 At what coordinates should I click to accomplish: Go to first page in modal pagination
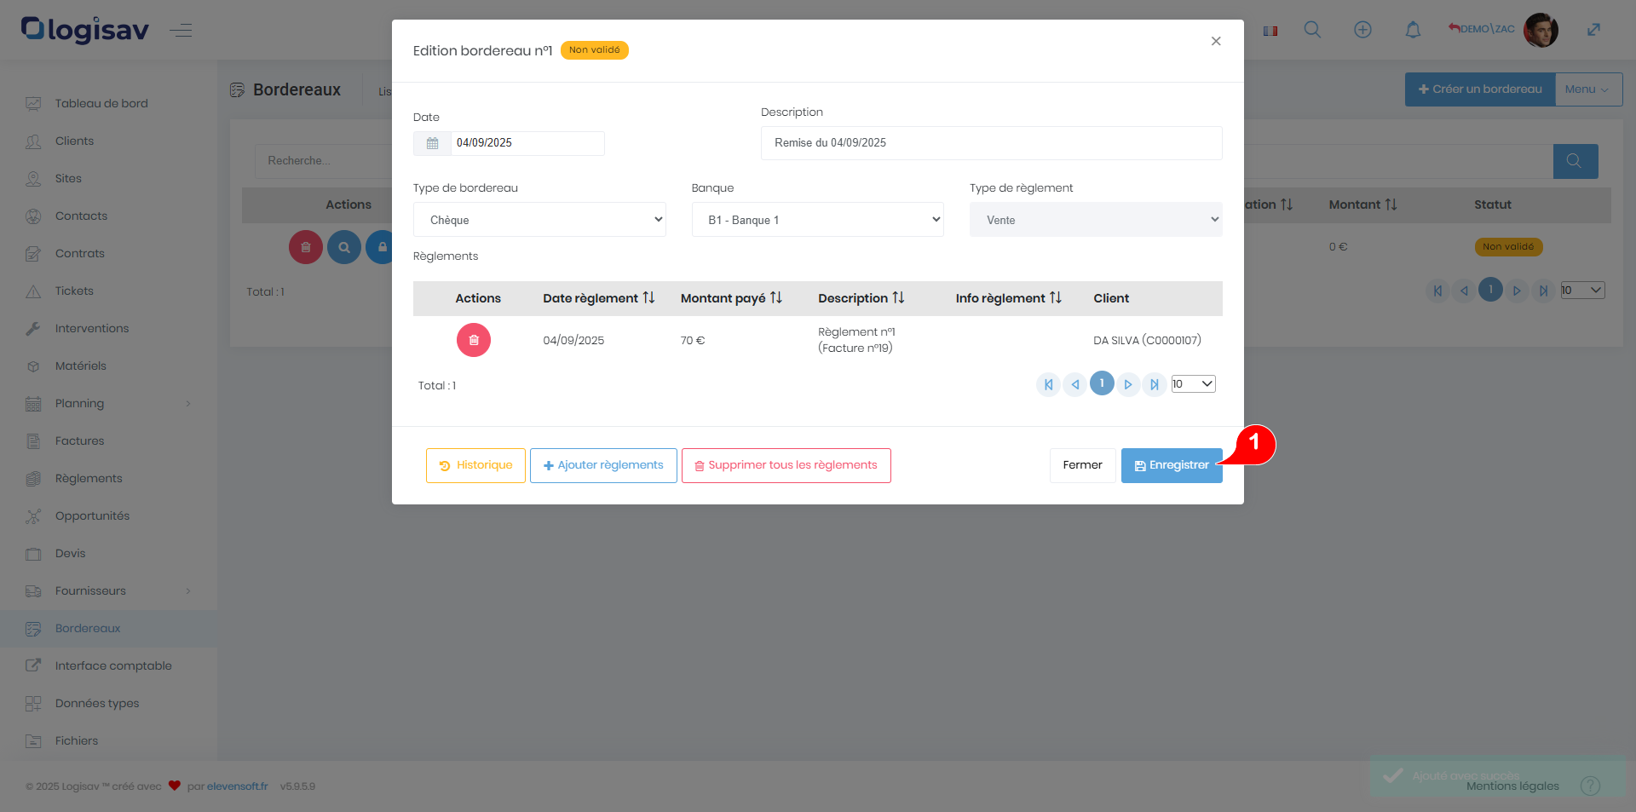pos(1048,384)
